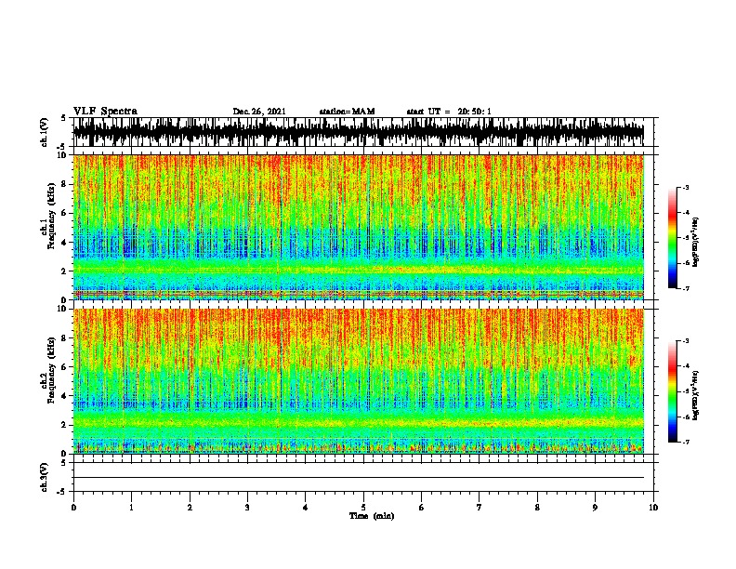Click the ch.1(V) axis label

(x=45, y=132)
